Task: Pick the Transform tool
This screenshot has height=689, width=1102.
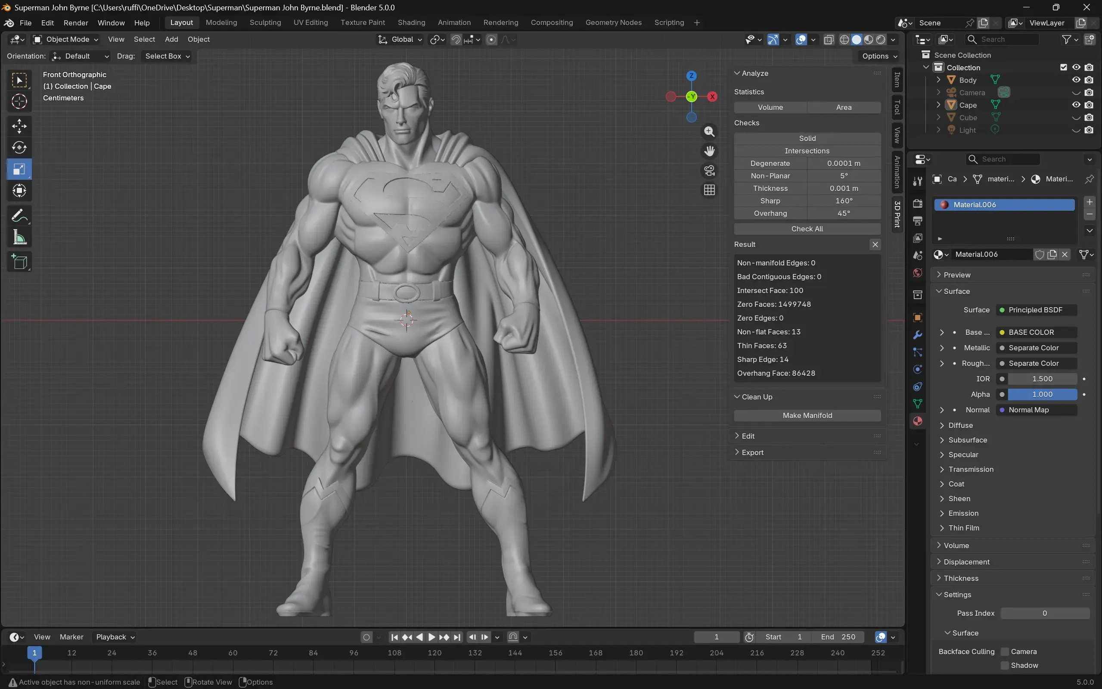Action: point(19,190)
